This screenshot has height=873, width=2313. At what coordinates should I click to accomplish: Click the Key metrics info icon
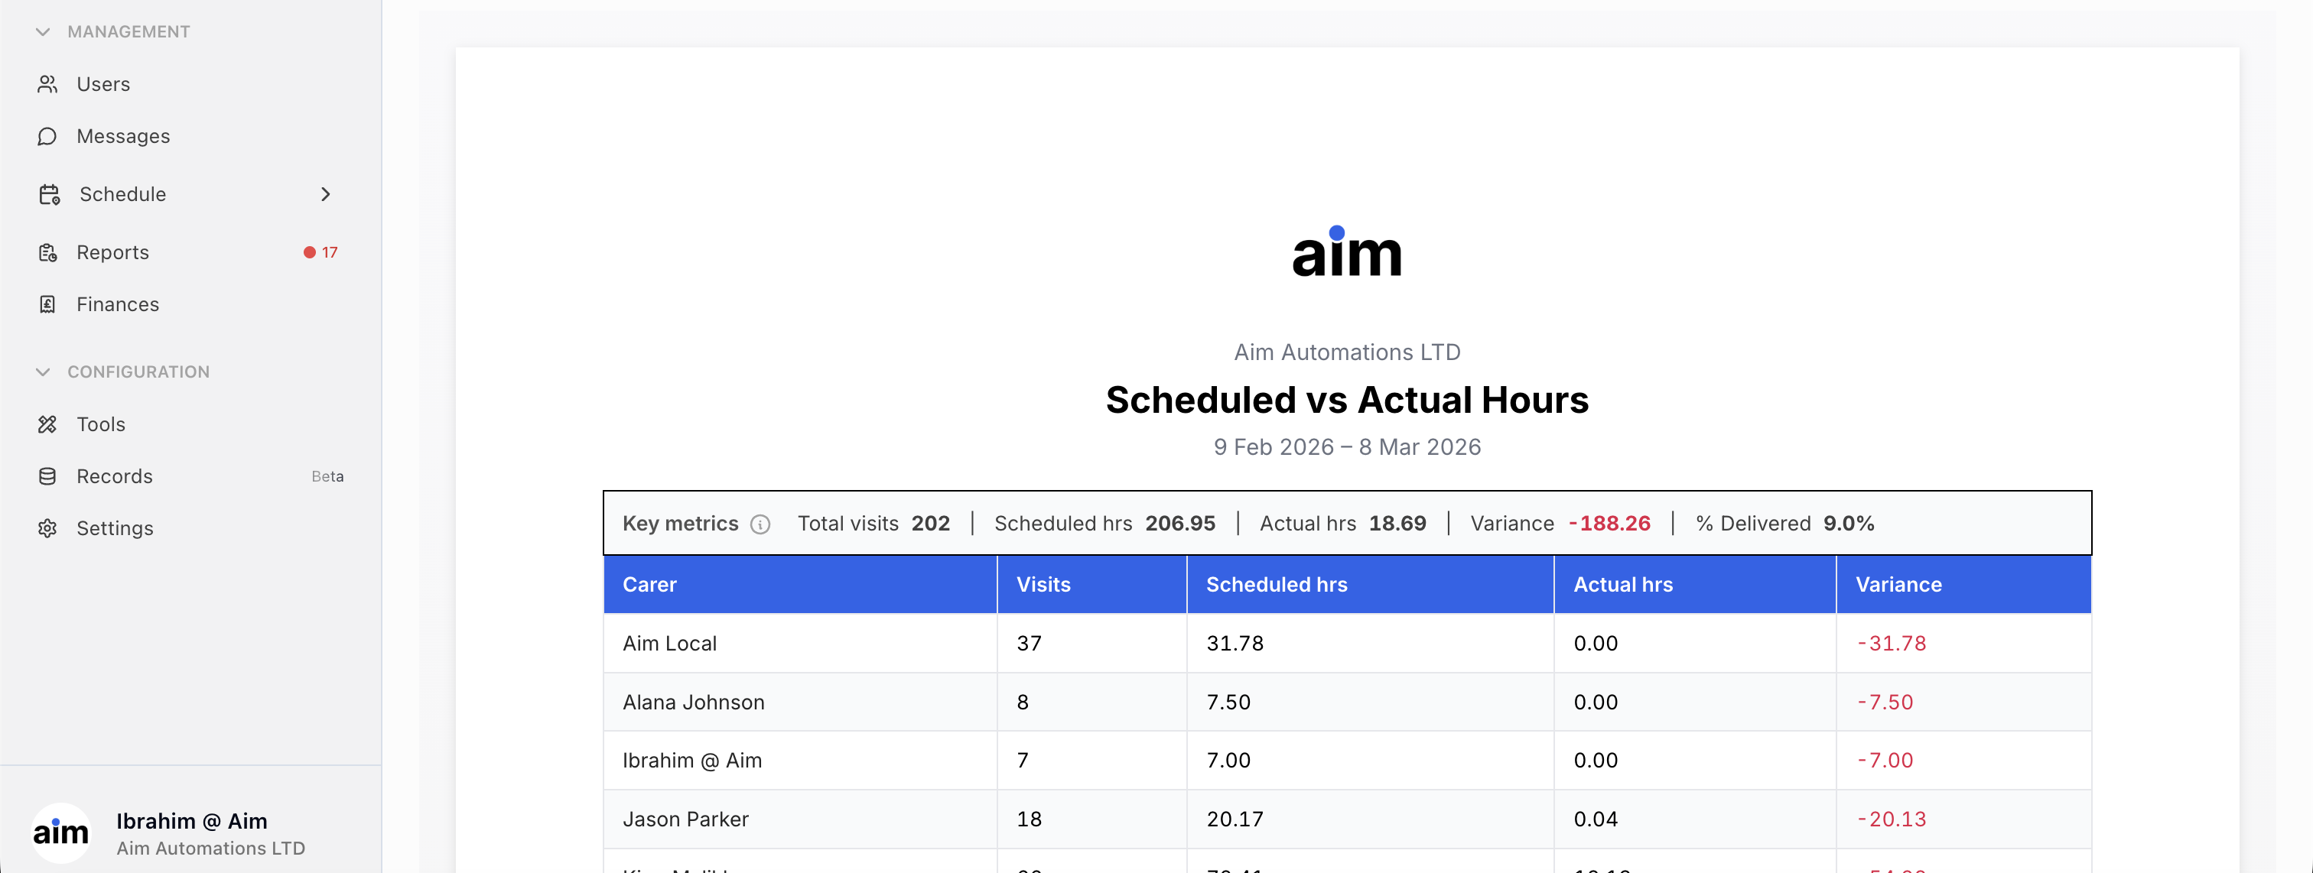pyautogui.click(x=760, y=525)
